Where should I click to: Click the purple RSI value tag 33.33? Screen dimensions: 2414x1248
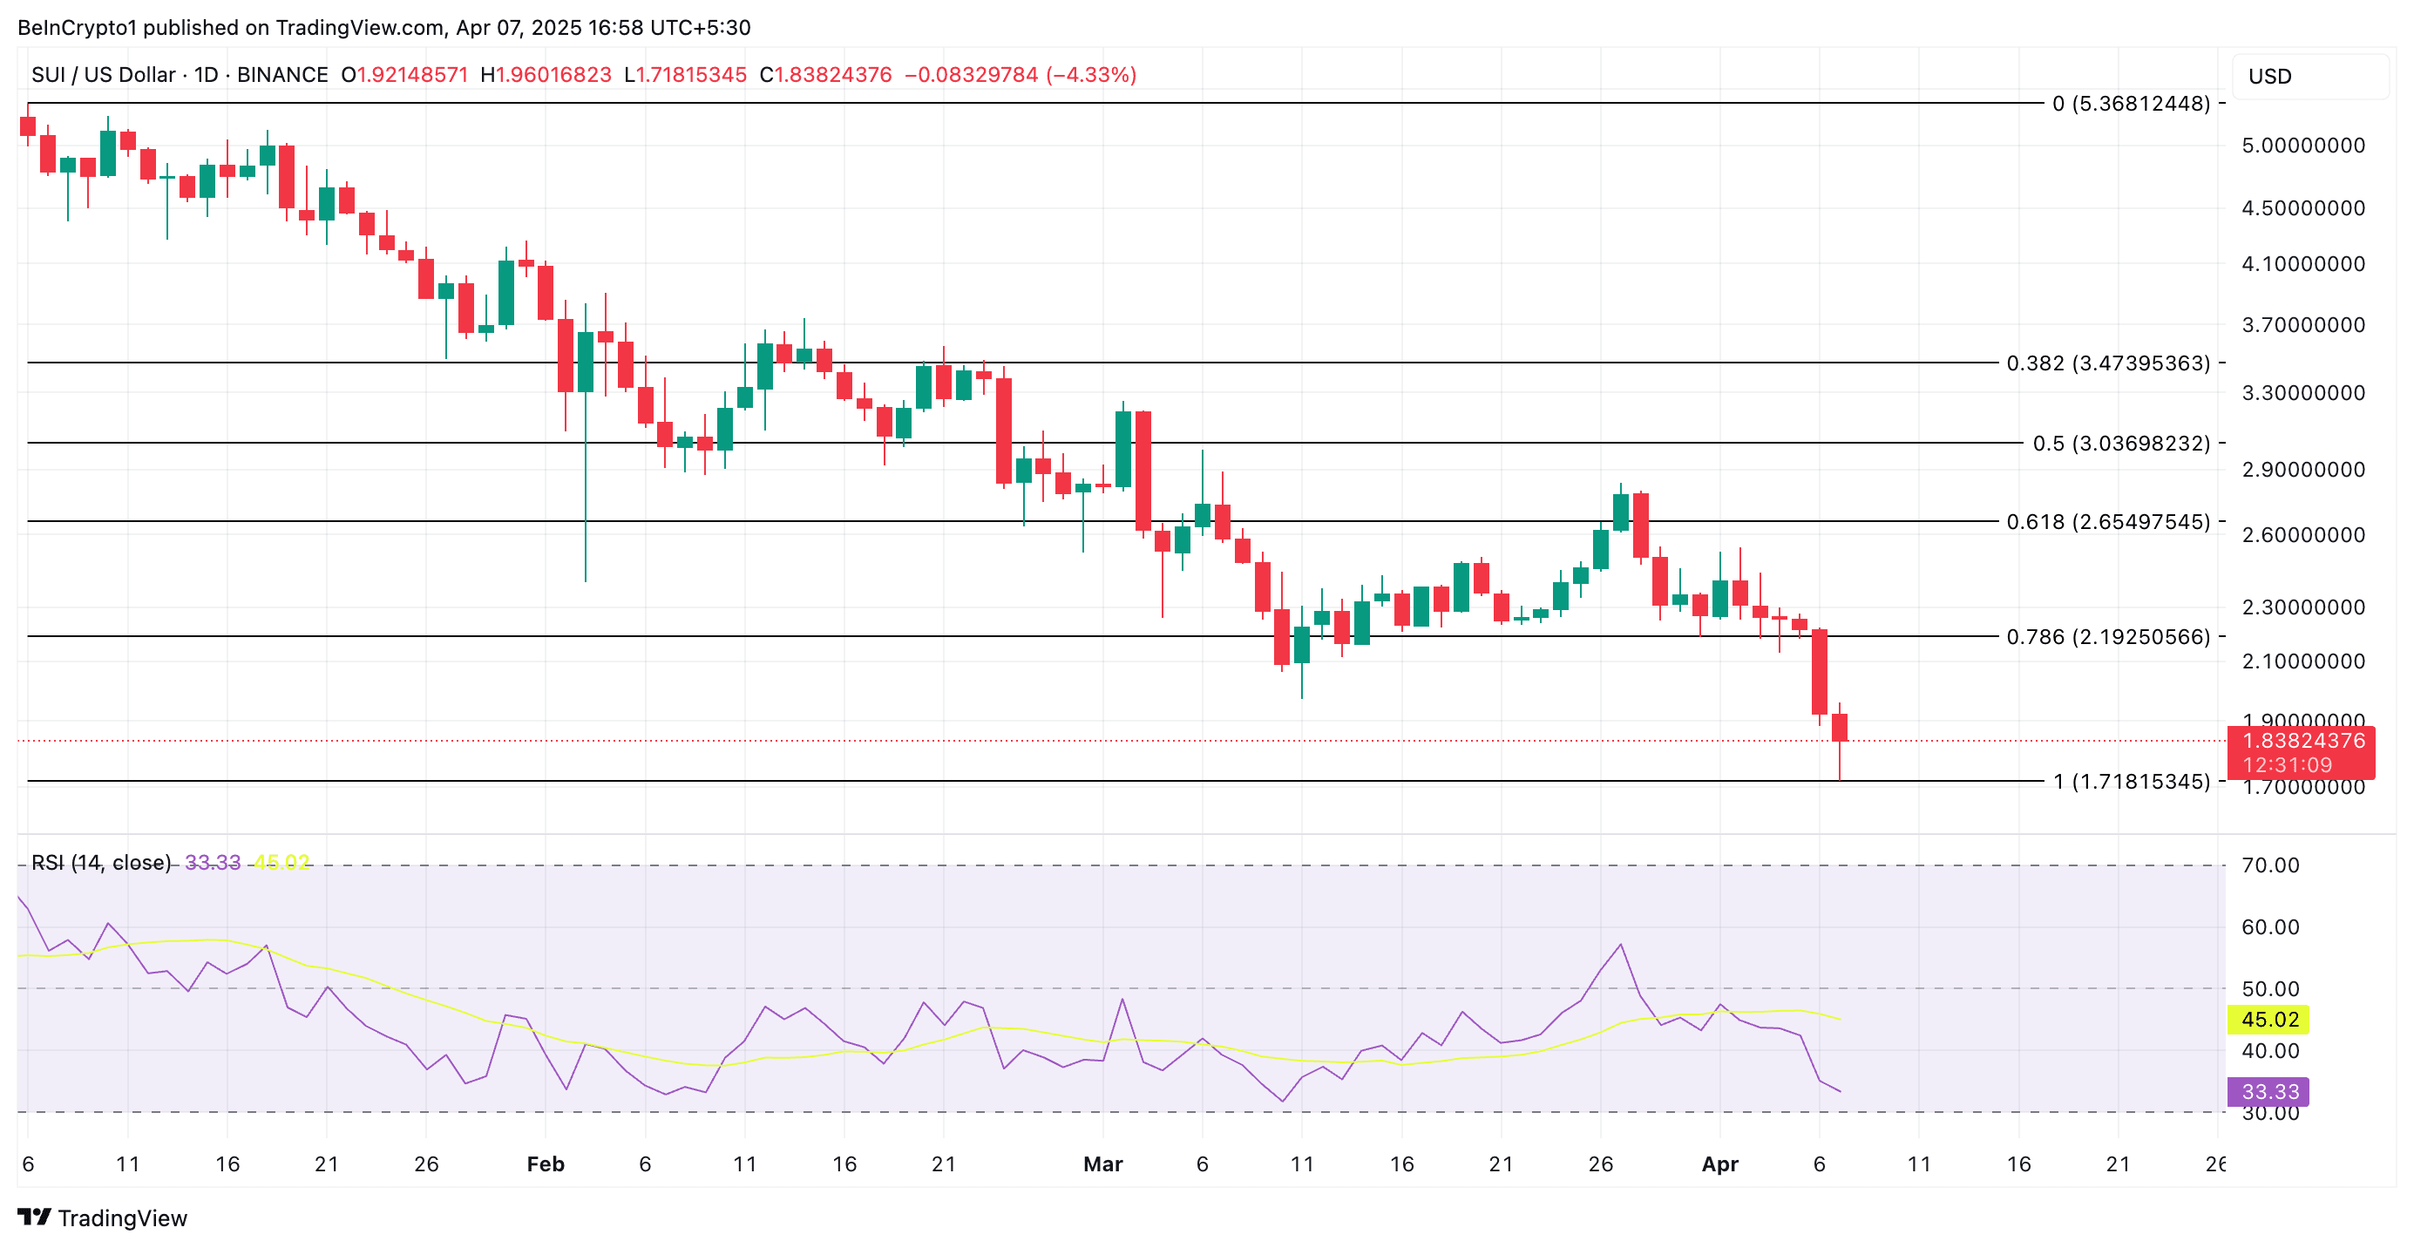point(2268,1091)
